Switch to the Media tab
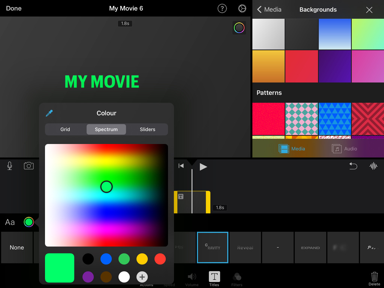Screen dimensions: 384x288 click(x=292, y=148)
